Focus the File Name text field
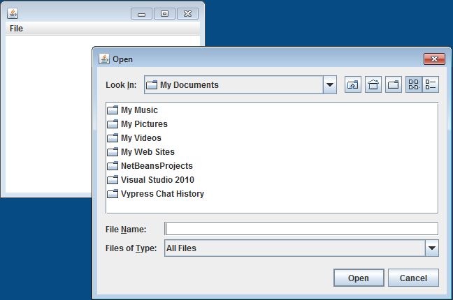The image size is (453, 300). (x=301, y=229)
